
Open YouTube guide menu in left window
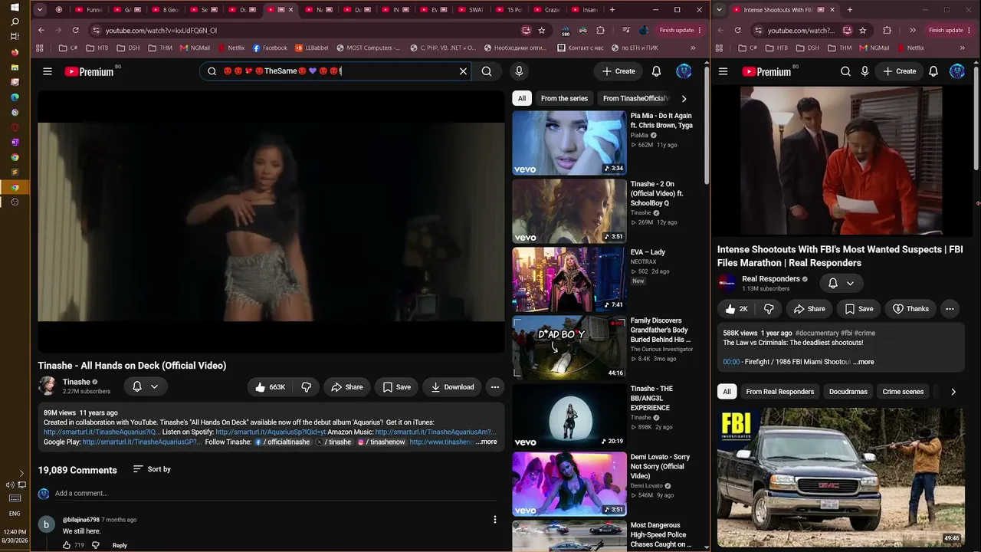pos(48,71)
